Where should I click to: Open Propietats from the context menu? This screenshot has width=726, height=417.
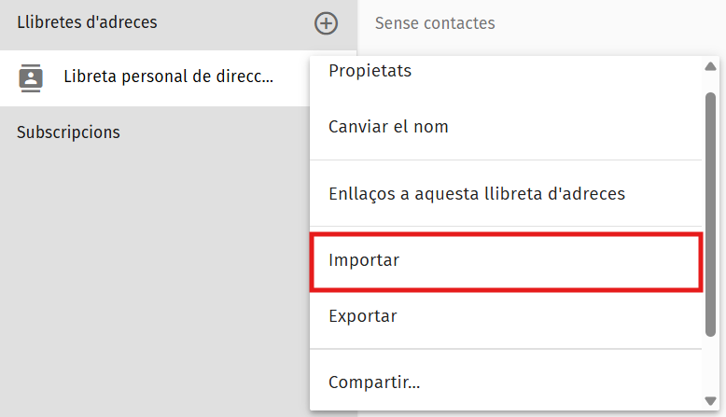[506, 71]
